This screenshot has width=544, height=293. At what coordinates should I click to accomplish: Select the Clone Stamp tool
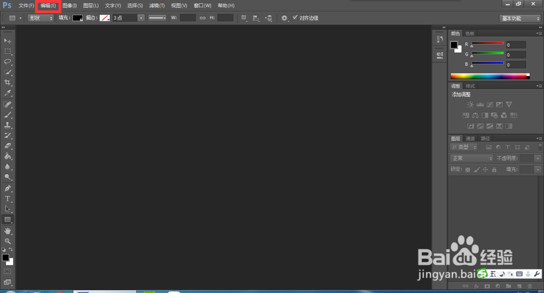point(7,125)
